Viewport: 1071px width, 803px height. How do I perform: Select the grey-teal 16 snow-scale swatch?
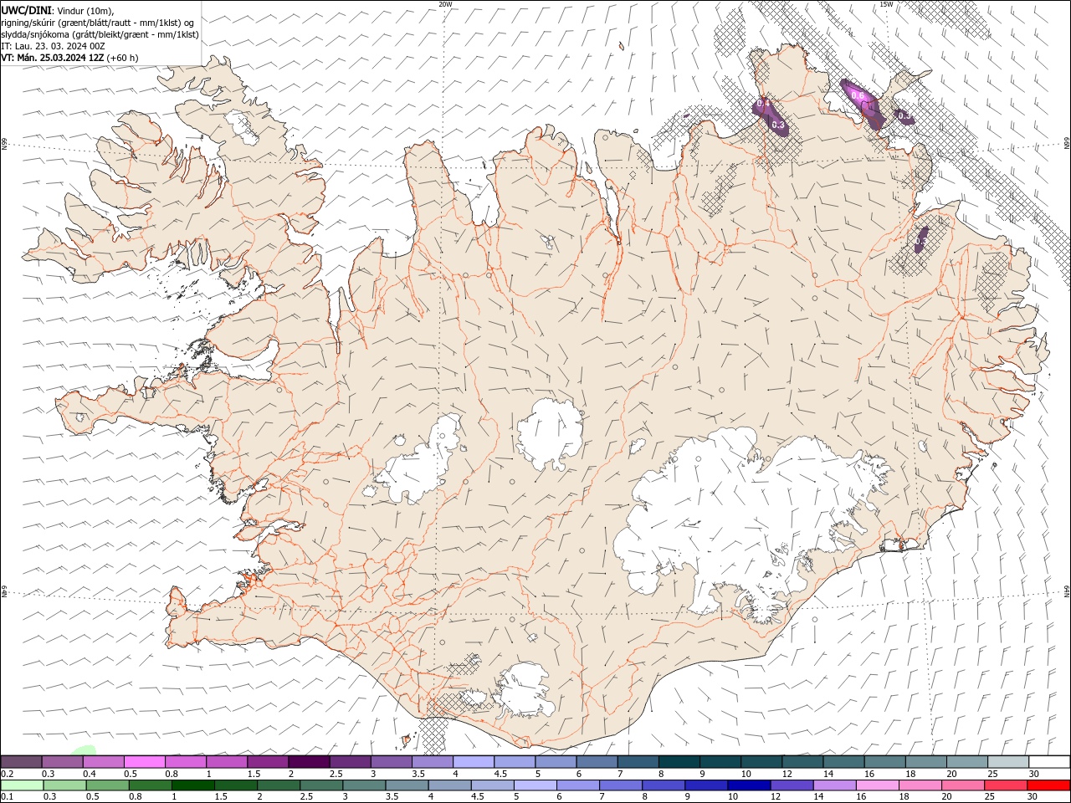coord(885,762)
